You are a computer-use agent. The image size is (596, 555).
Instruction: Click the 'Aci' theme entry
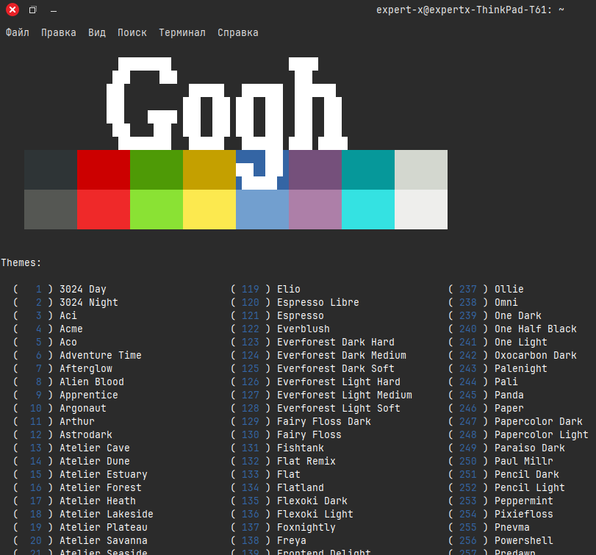[68, 315]
